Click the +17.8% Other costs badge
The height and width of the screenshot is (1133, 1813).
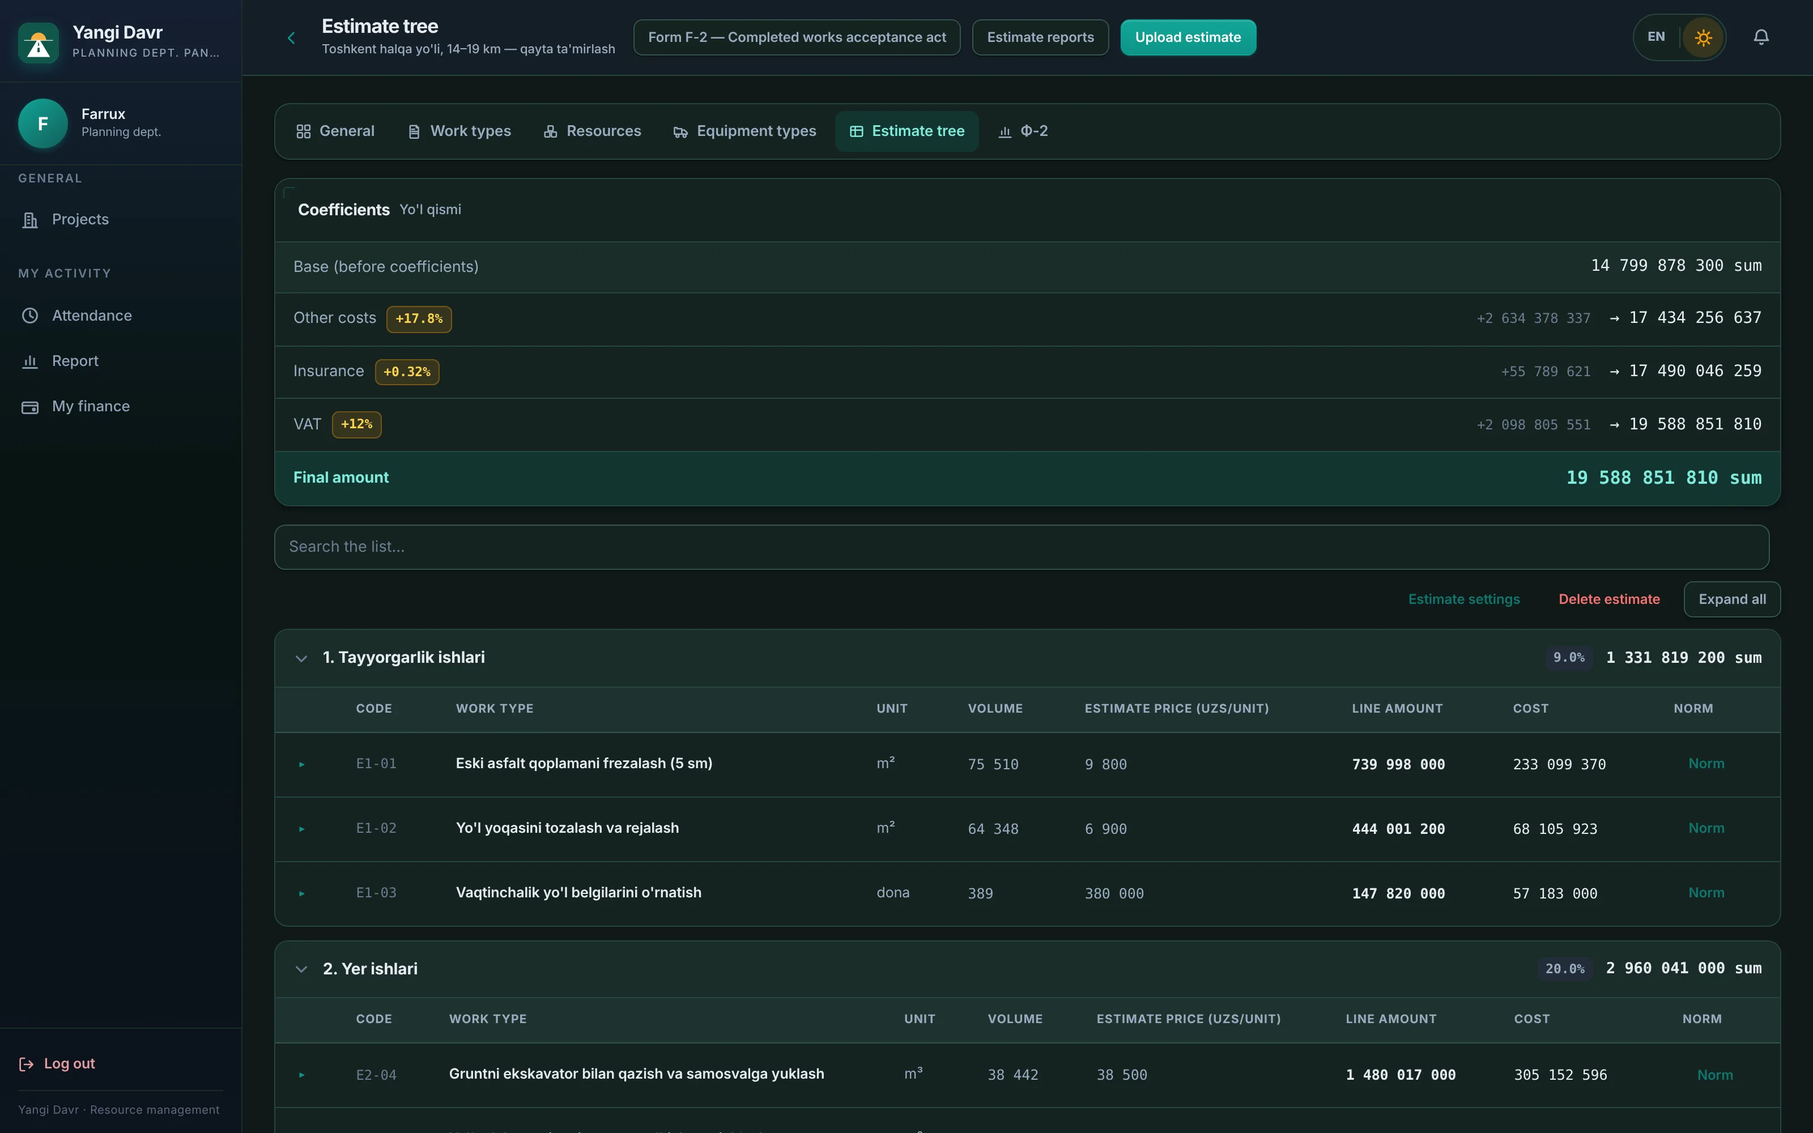tap(419, 318)
